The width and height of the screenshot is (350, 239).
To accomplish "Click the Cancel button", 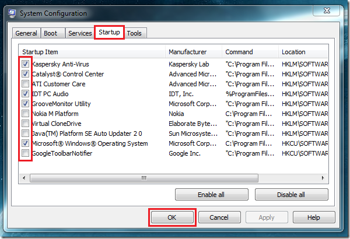I will [219, 217].
